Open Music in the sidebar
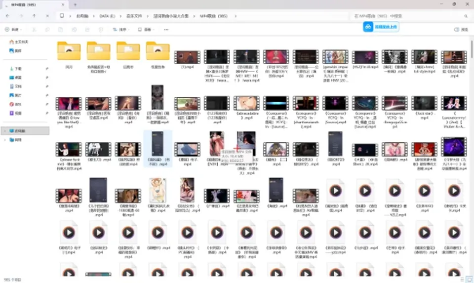Image resolution: width=474 pixels, height=283 pixels. tap(16, 104)
